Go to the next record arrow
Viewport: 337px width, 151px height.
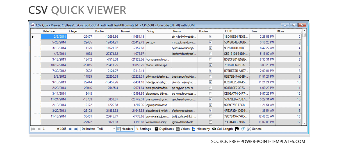click(x=70, y=129)
